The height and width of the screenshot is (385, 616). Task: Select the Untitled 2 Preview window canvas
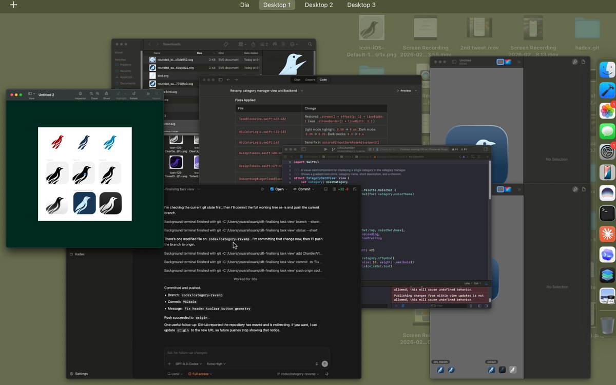(x=85, y=174)
